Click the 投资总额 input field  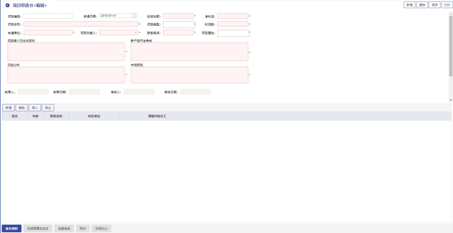(x=178, y=16)
